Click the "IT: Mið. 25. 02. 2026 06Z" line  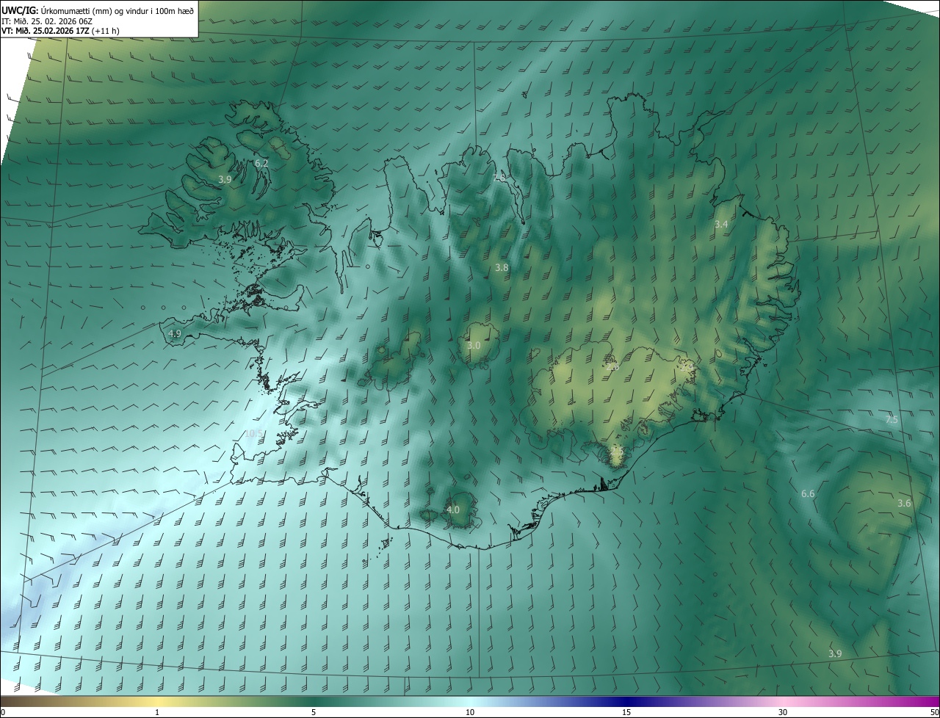(47, 21)
